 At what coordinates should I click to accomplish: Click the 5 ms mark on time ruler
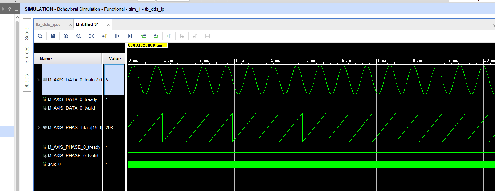coord(306,61)
